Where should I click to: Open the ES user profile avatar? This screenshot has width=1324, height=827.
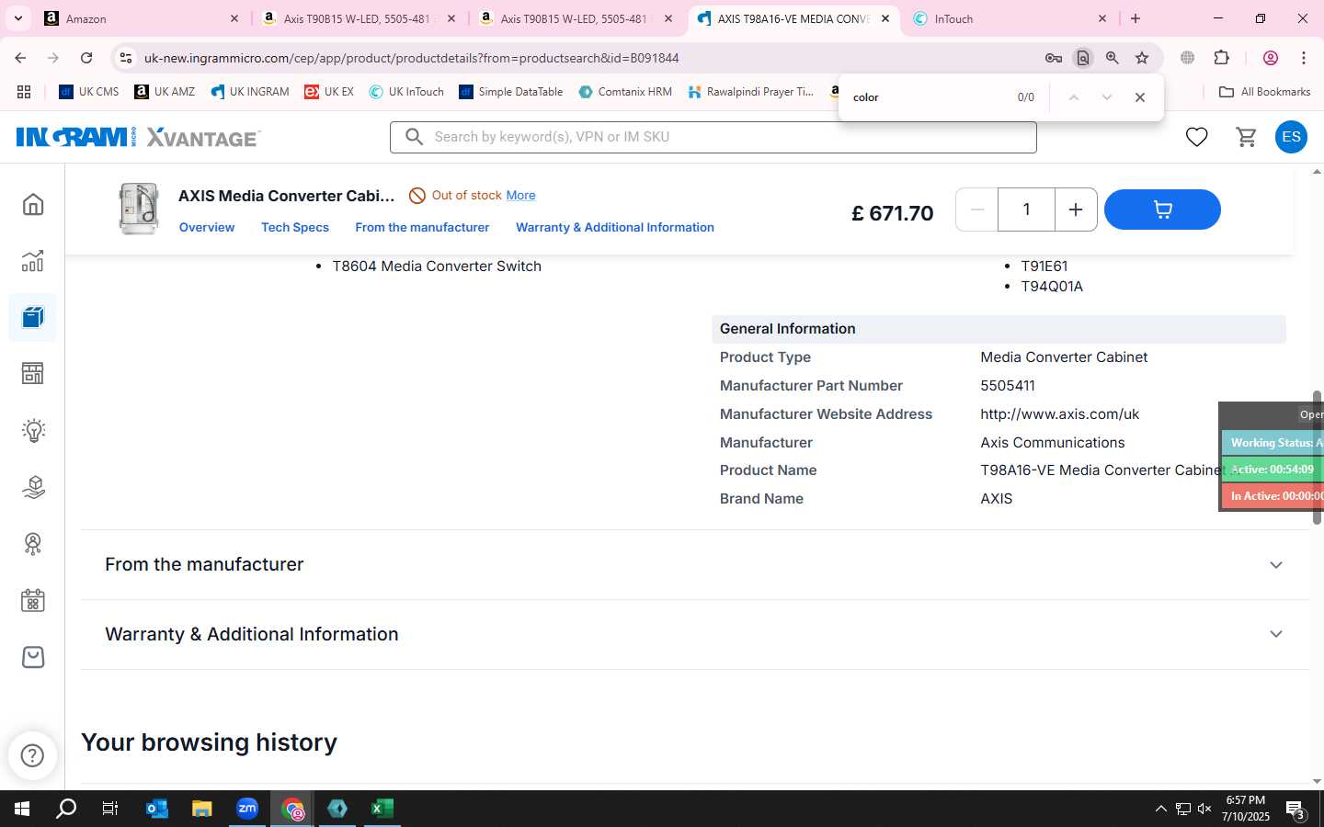(1291, 137)
